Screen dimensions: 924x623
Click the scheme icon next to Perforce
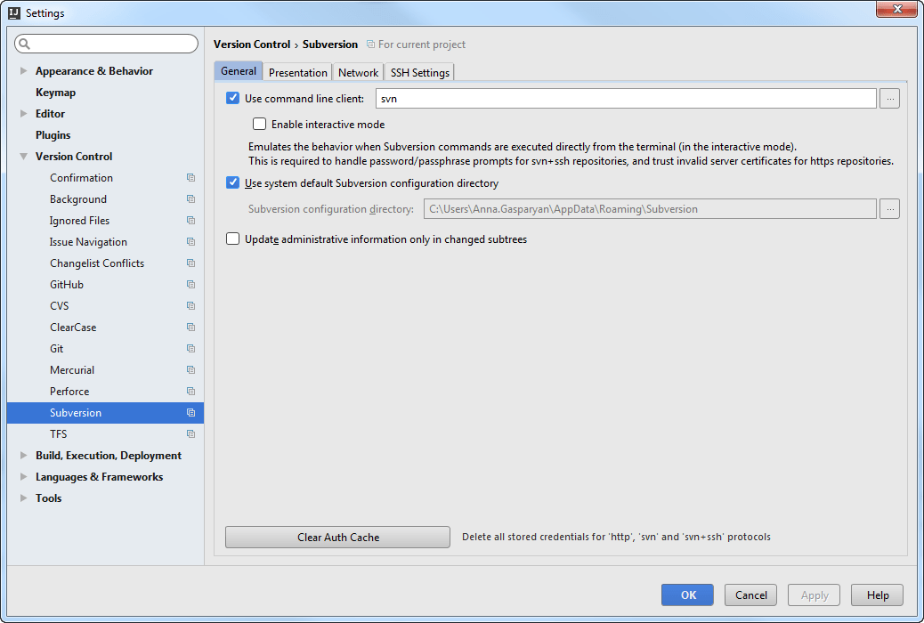pos(190,391)
